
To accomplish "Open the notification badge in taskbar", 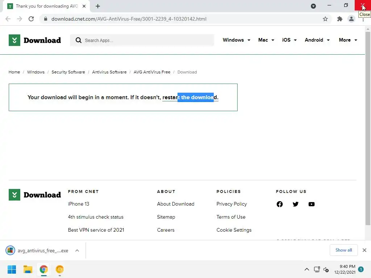I will pyautogui.click(x=361, y=269).
